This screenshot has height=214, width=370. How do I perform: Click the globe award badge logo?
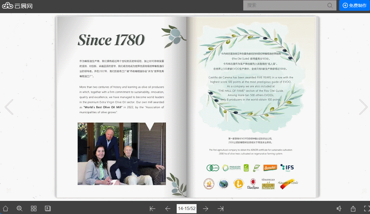(x=223, y=184)
